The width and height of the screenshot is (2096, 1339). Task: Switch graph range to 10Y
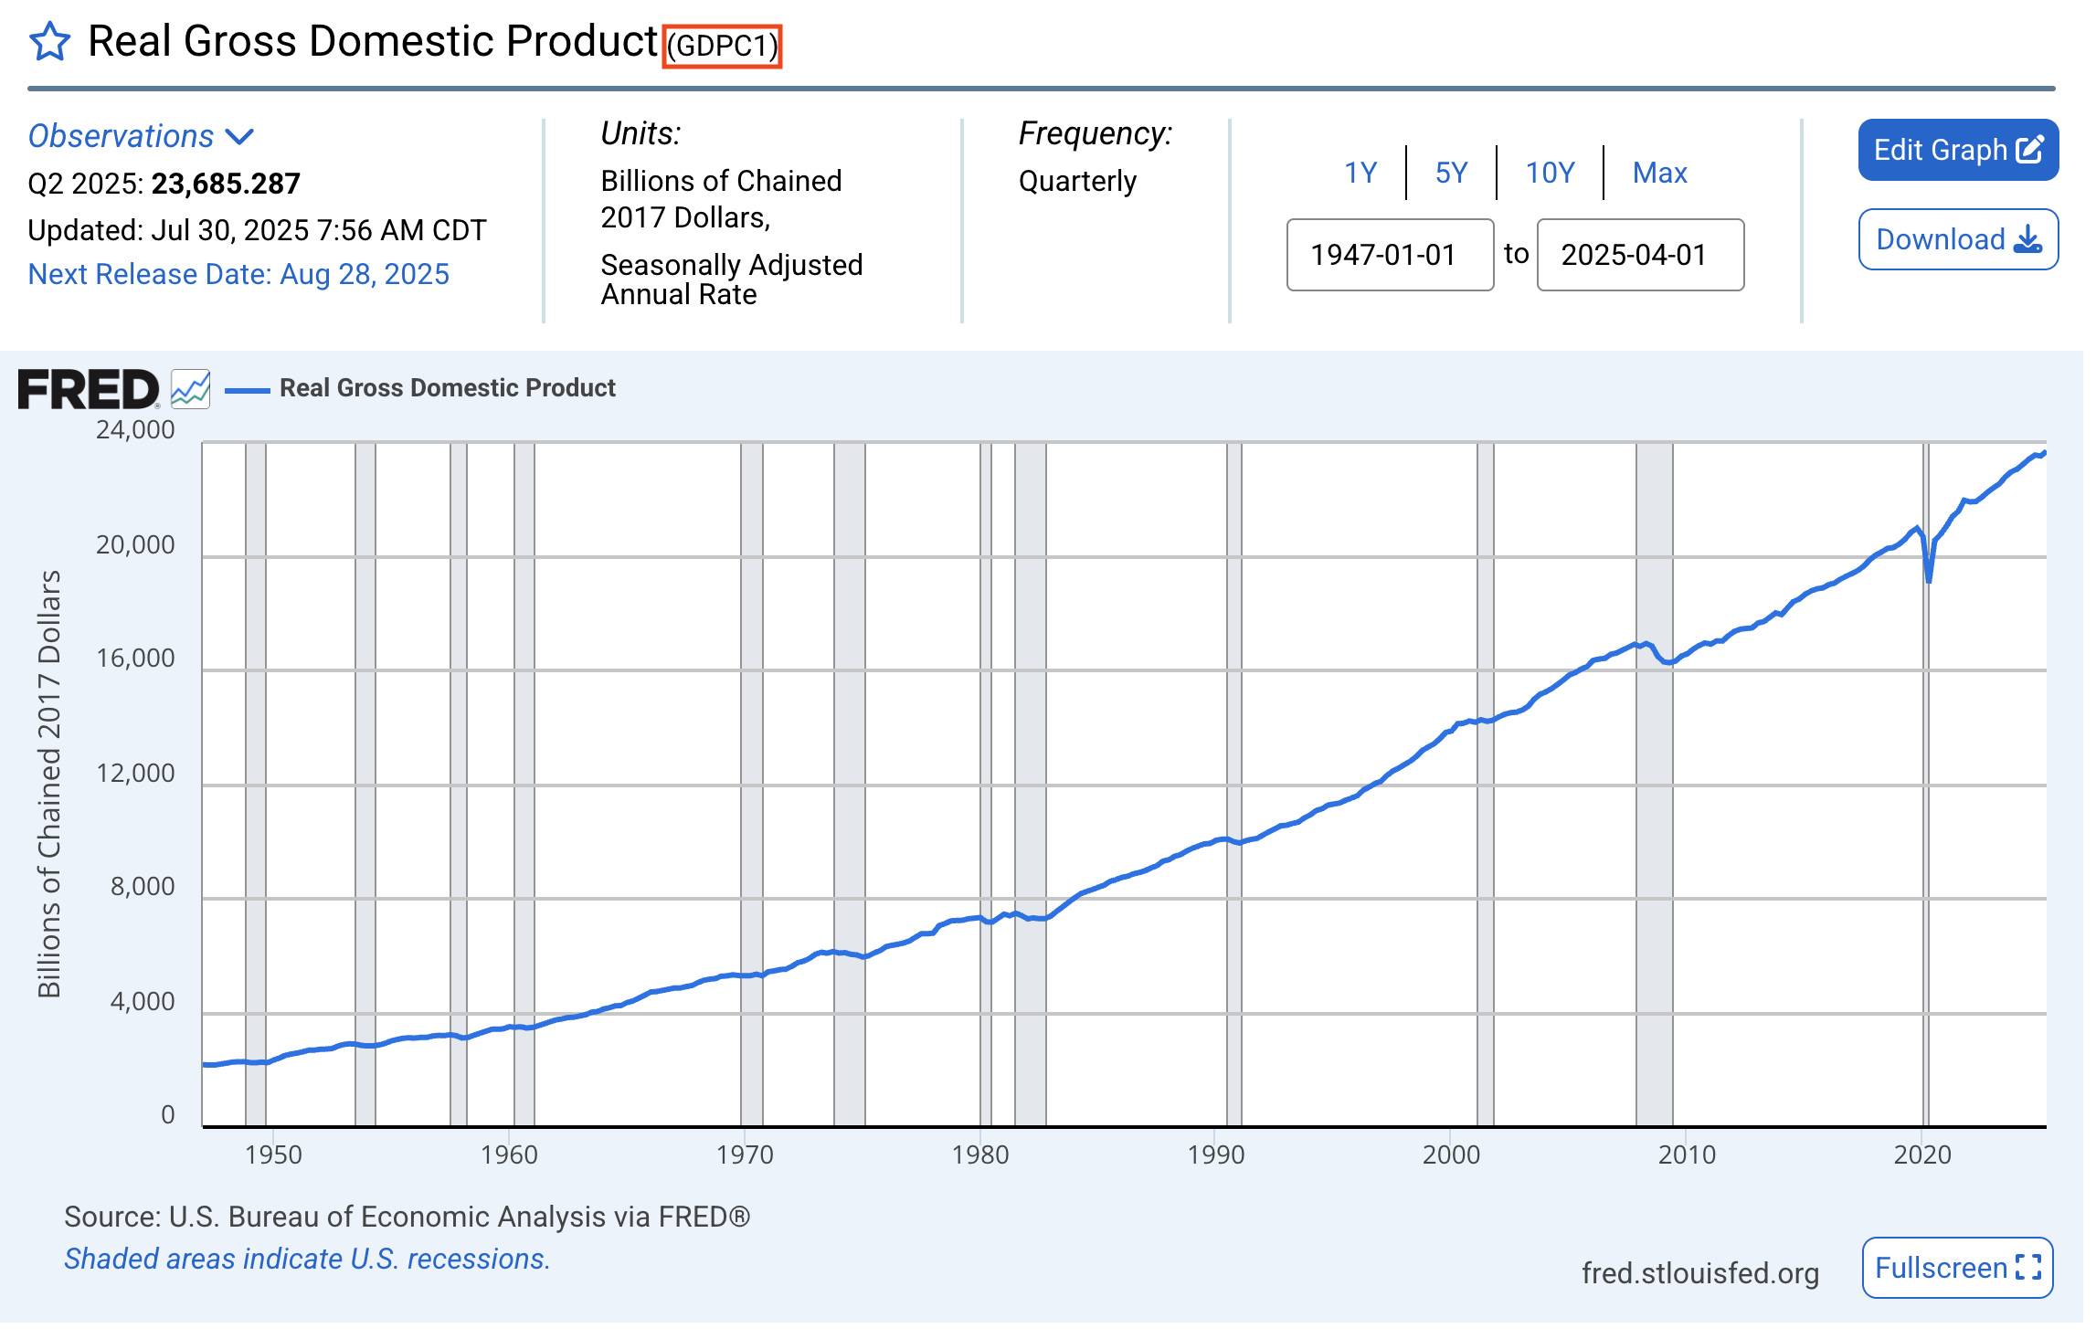coord(1551,172)
